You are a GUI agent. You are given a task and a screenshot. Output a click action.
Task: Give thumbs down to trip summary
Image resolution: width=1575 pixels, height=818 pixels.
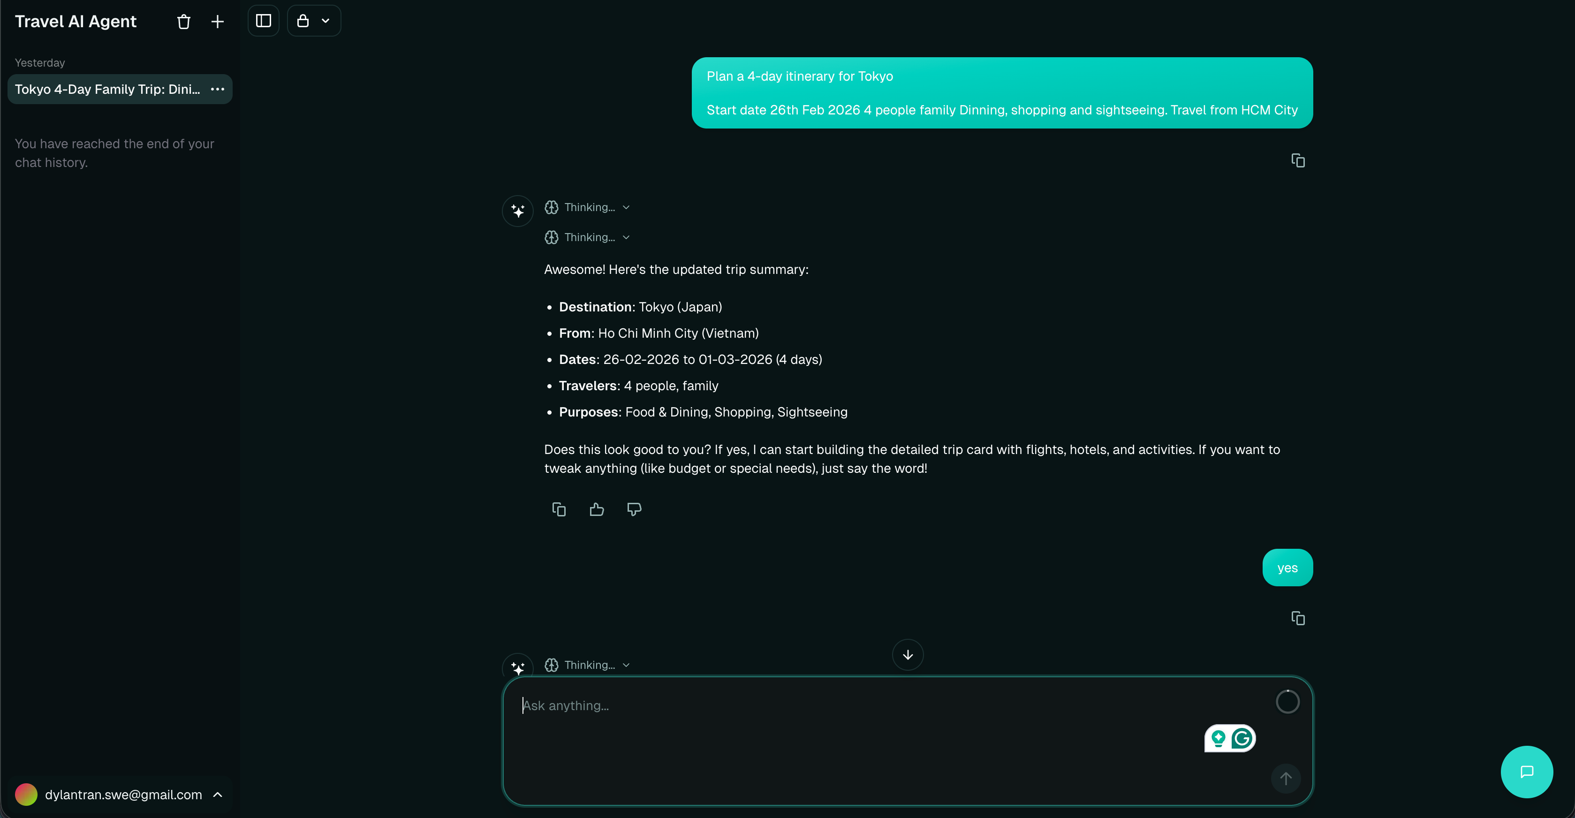634,509
